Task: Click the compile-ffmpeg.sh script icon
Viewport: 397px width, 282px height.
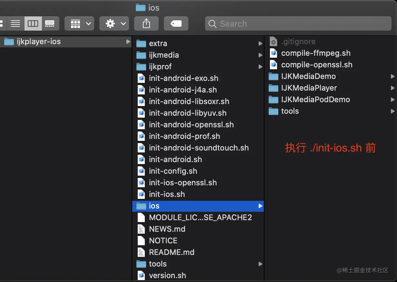Action: [x=273, y=53]
